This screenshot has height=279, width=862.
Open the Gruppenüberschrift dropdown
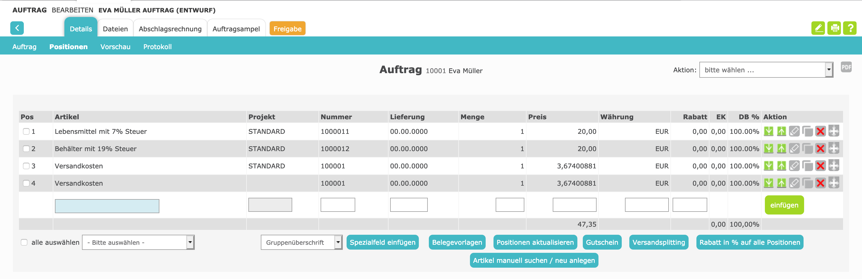pyautogui.click(x=301, y=243)
